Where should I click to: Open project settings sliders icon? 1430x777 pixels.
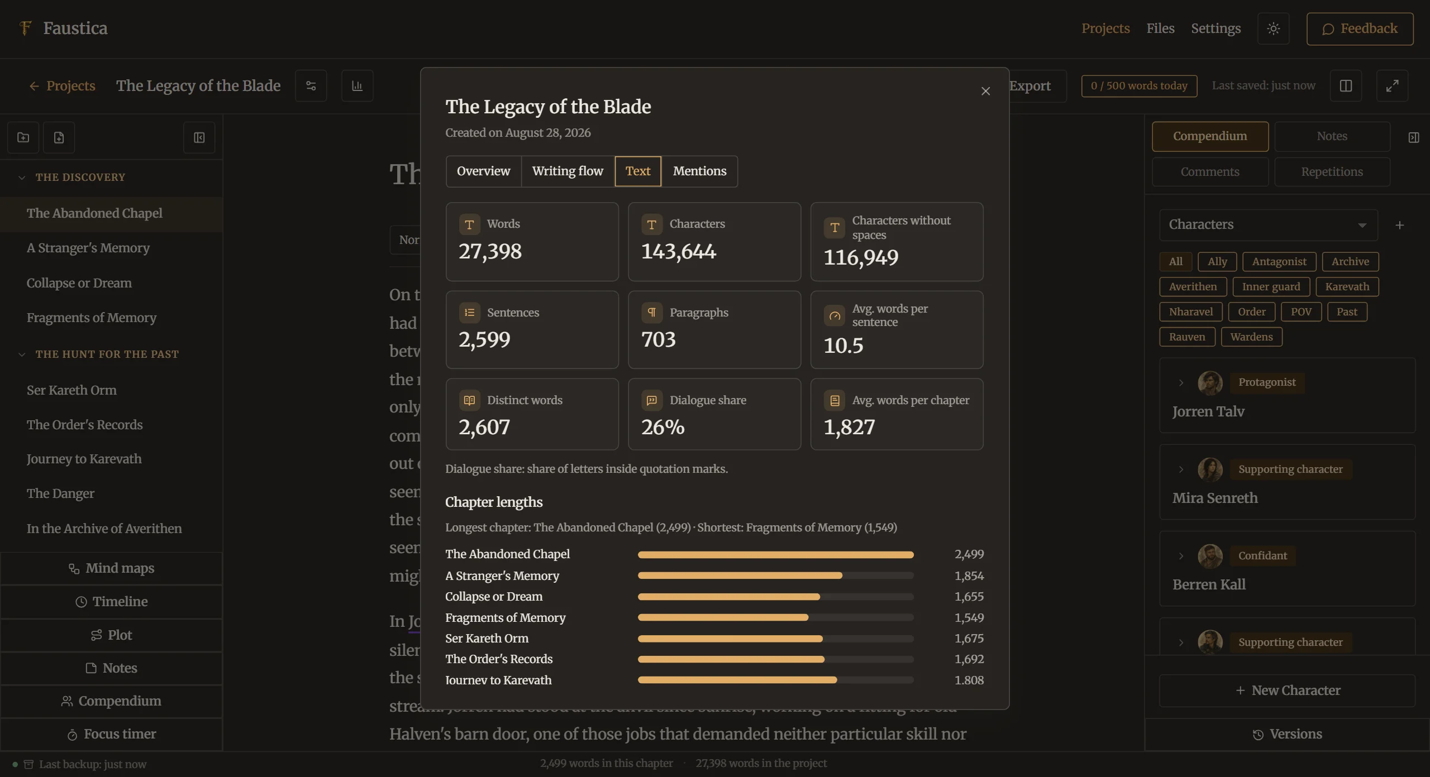[311, 86]
